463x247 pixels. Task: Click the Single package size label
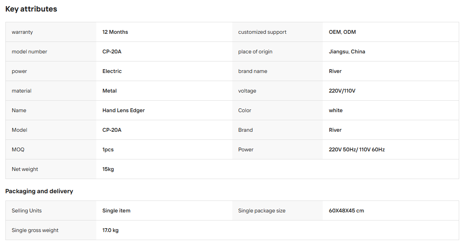tap(262, 211)
